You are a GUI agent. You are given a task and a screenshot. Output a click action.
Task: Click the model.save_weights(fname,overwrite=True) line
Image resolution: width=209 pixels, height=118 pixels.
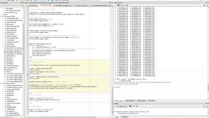pyautogui.click(x=45, y=100)
